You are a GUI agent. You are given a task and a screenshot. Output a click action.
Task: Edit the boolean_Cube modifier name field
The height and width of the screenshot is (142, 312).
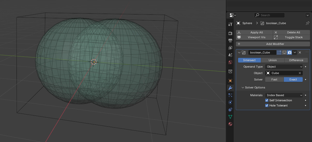[262, 52]
